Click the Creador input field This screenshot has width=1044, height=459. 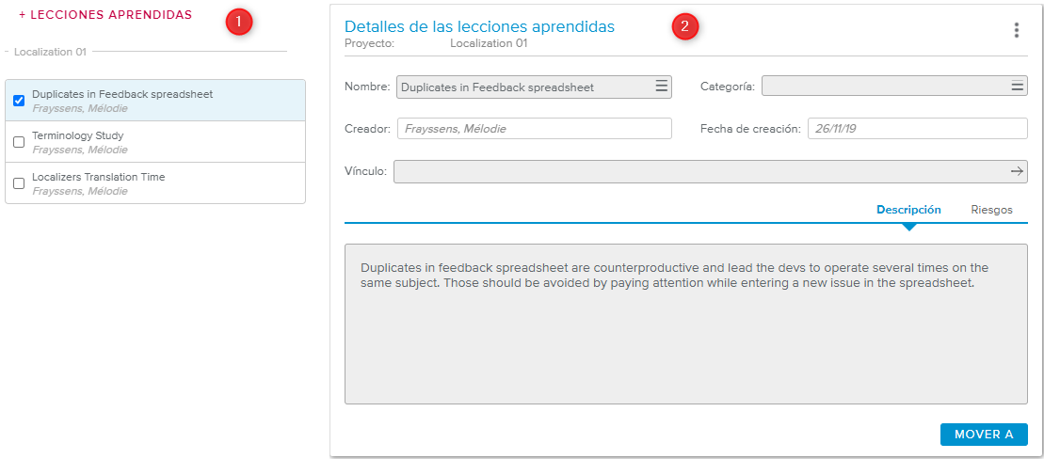coord(534,129)
